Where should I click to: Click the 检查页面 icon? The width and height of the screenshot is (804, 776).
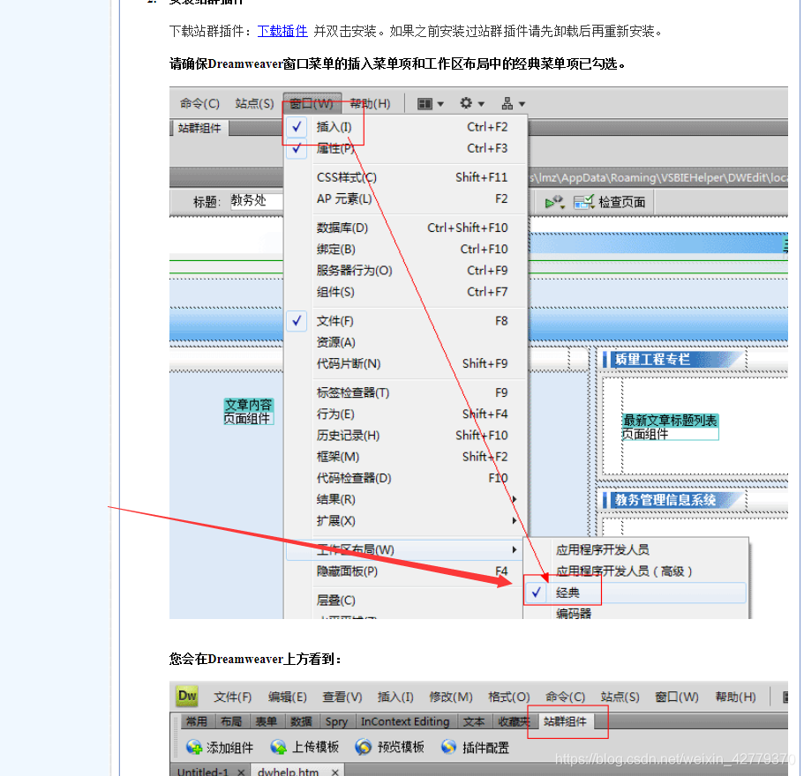pyautogui.click(x=583, y=202)
